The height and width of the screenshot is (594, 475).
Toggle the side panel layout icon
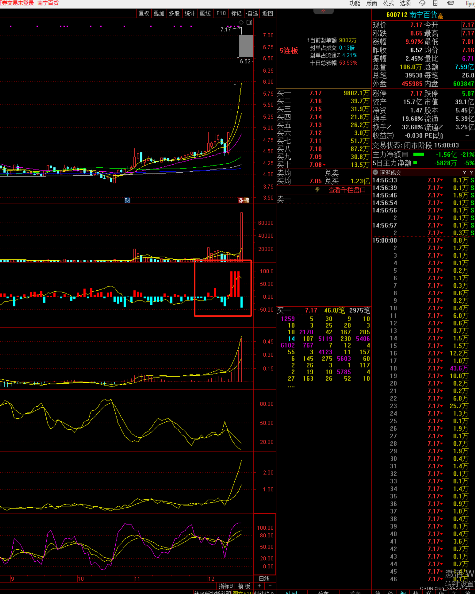pos(249,22)
